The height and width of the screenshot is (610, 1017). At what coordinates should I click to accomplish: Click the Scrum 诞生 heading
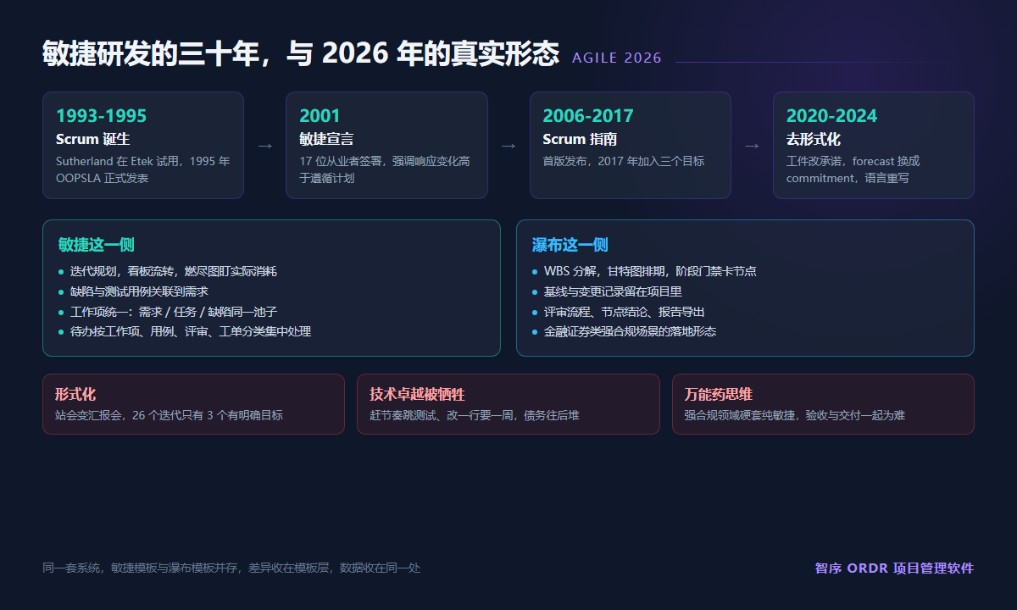[92, 139]
